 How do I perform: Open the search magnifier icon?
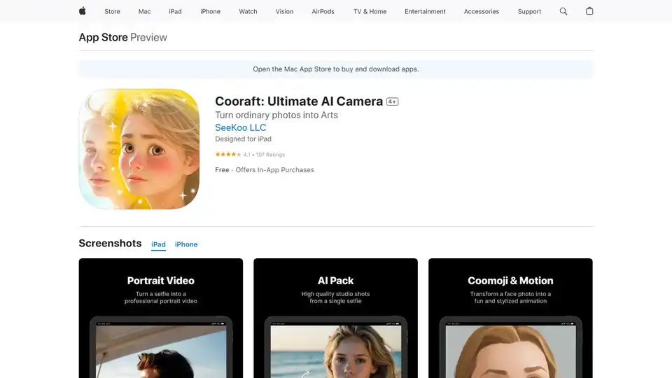click(563, 11)
